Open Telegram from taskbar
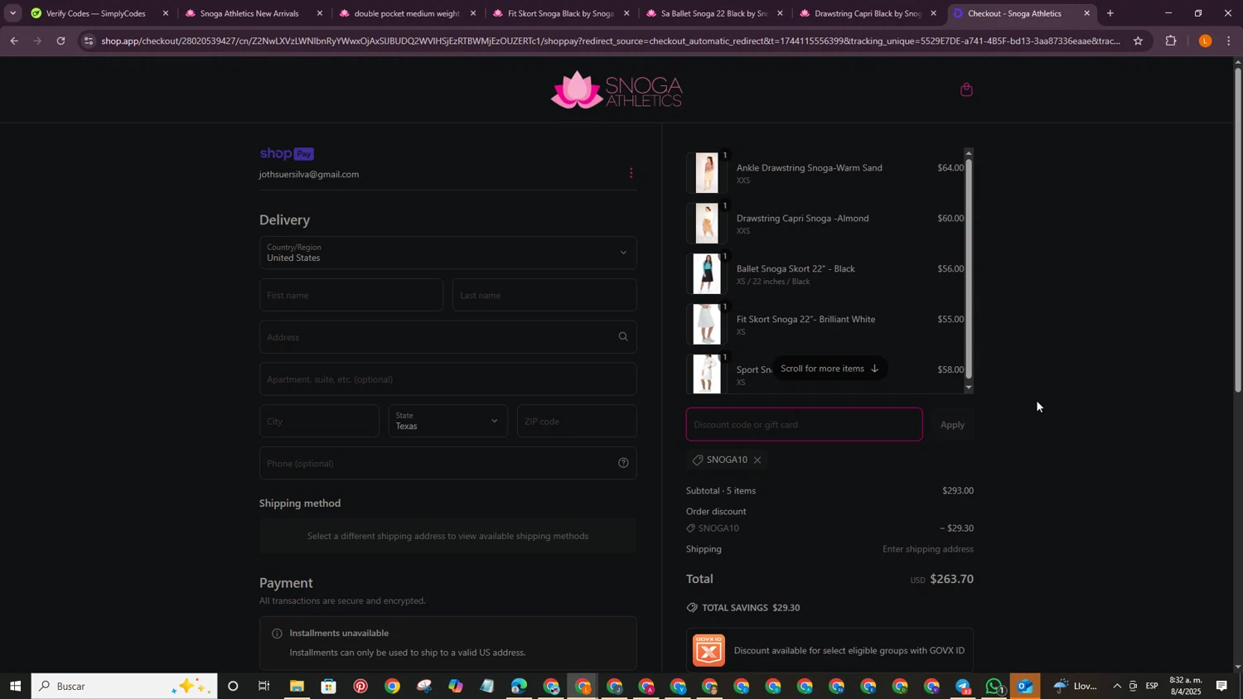The image size is (1243, 699). (963, 687)
